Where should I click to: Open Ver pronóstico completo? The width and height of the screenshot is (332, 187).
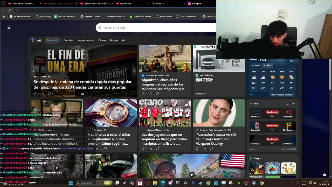pyautogui.click(x=282, y=95)
